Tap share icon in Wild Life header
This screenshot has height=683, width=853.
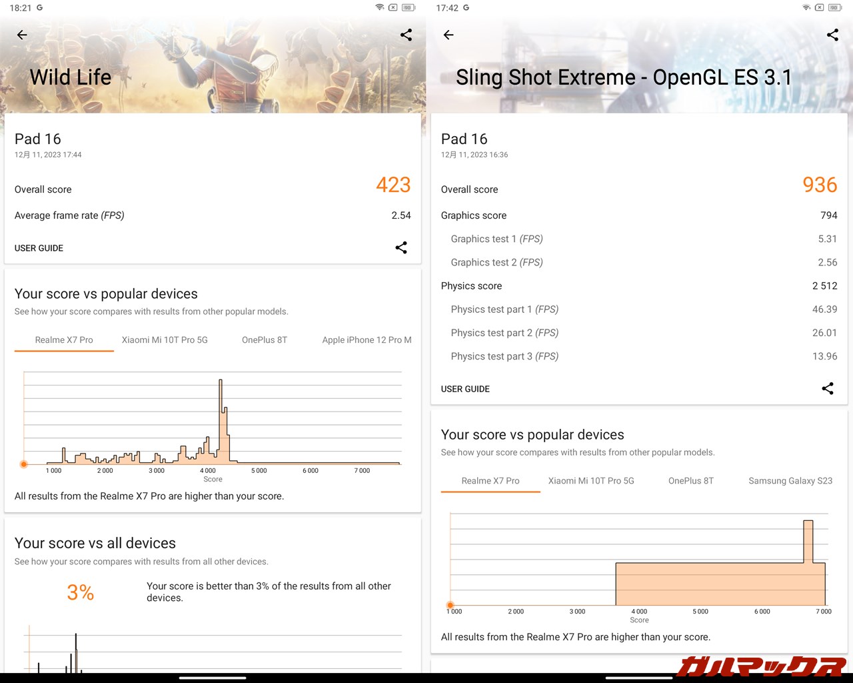point(406,35)
